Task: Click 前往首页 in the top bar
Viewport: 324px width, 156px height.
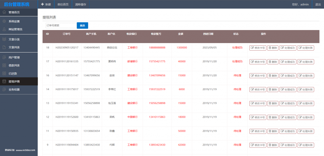Action: tap(63, 4)
